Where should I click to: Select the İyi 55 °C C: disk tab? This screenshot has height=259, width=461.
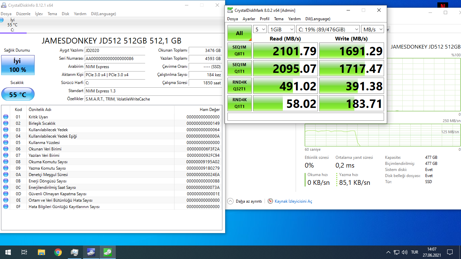(x=13, y=25)
